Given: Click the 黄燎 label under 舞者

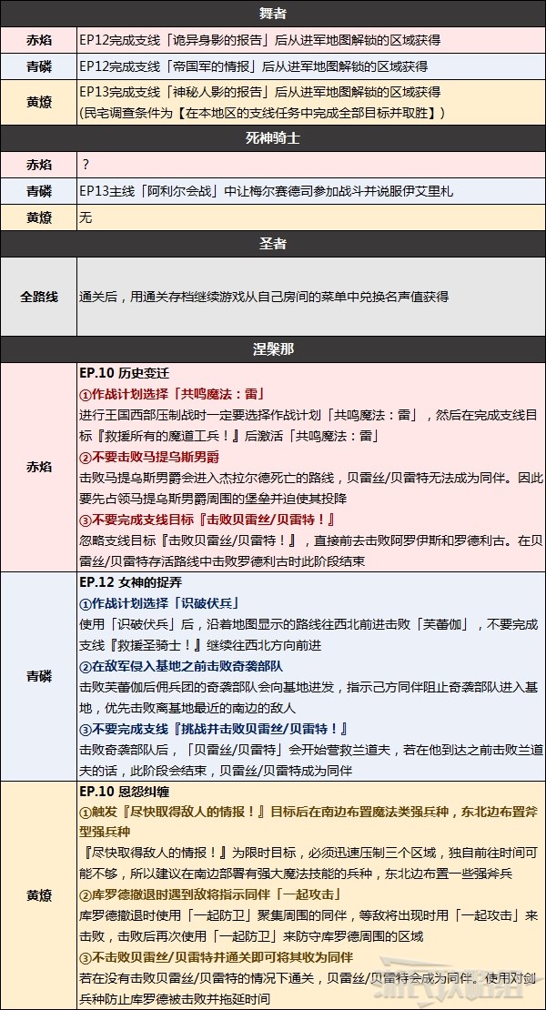Looking at the screenshot, I should click(38, 102).
